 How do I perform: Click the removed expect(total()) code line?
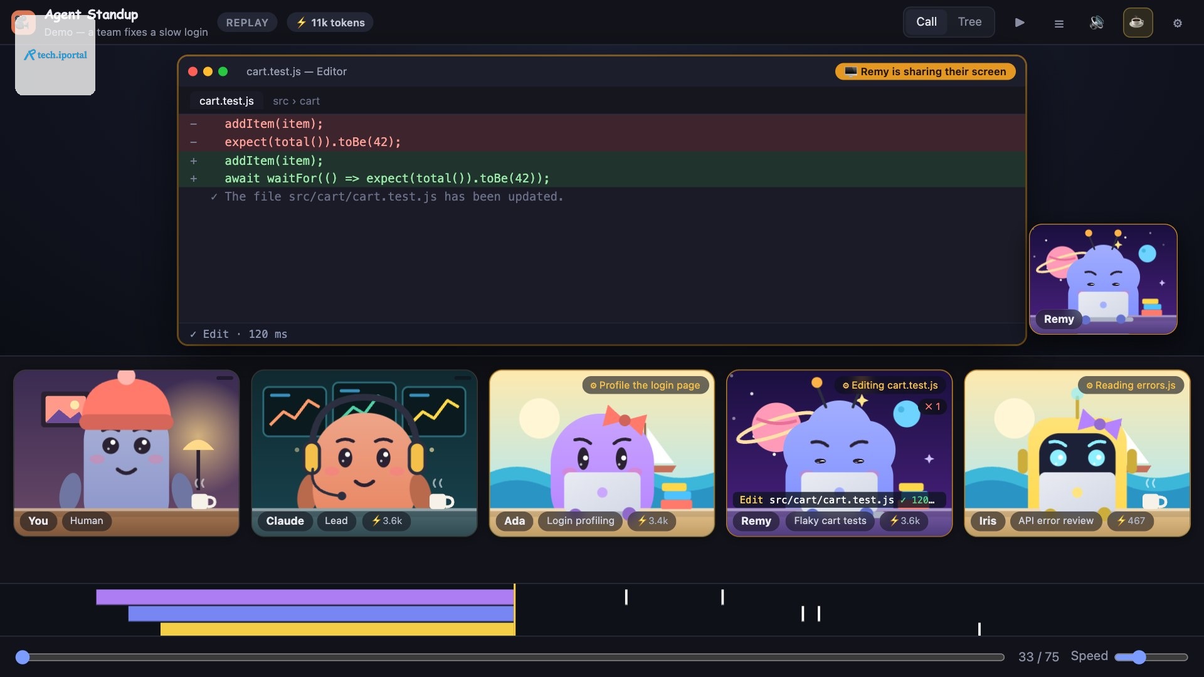(601, 142)
